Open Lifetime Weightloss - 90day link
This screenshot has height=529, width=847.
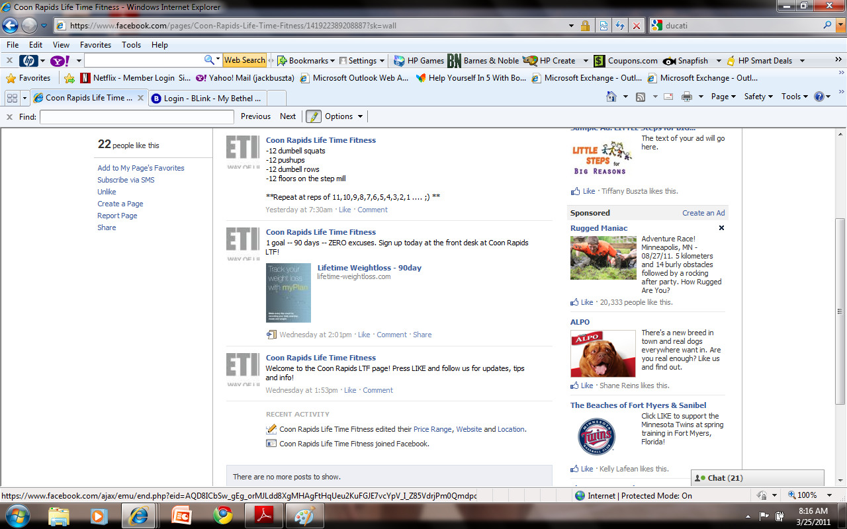(369, 268)
